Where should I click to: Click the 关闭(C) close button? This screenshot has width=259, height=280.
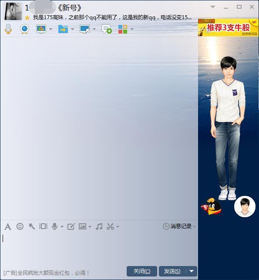[142, 271]
